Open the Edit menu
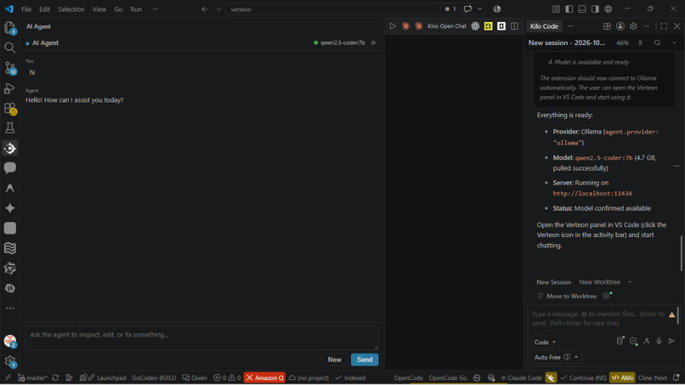This screenshot has width=685, height=385. [x=44, y=8]
